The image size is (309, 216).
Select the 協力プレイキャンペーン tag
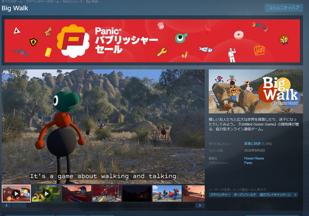[x=275, y=195]
